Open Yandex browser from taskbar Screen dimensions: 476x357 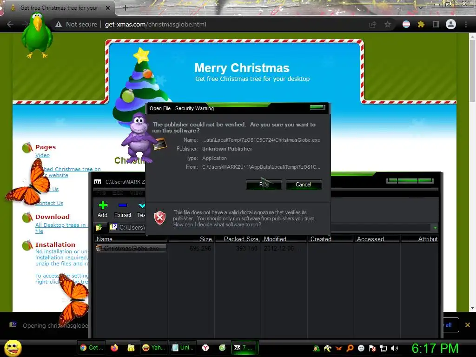click(205, 348)
